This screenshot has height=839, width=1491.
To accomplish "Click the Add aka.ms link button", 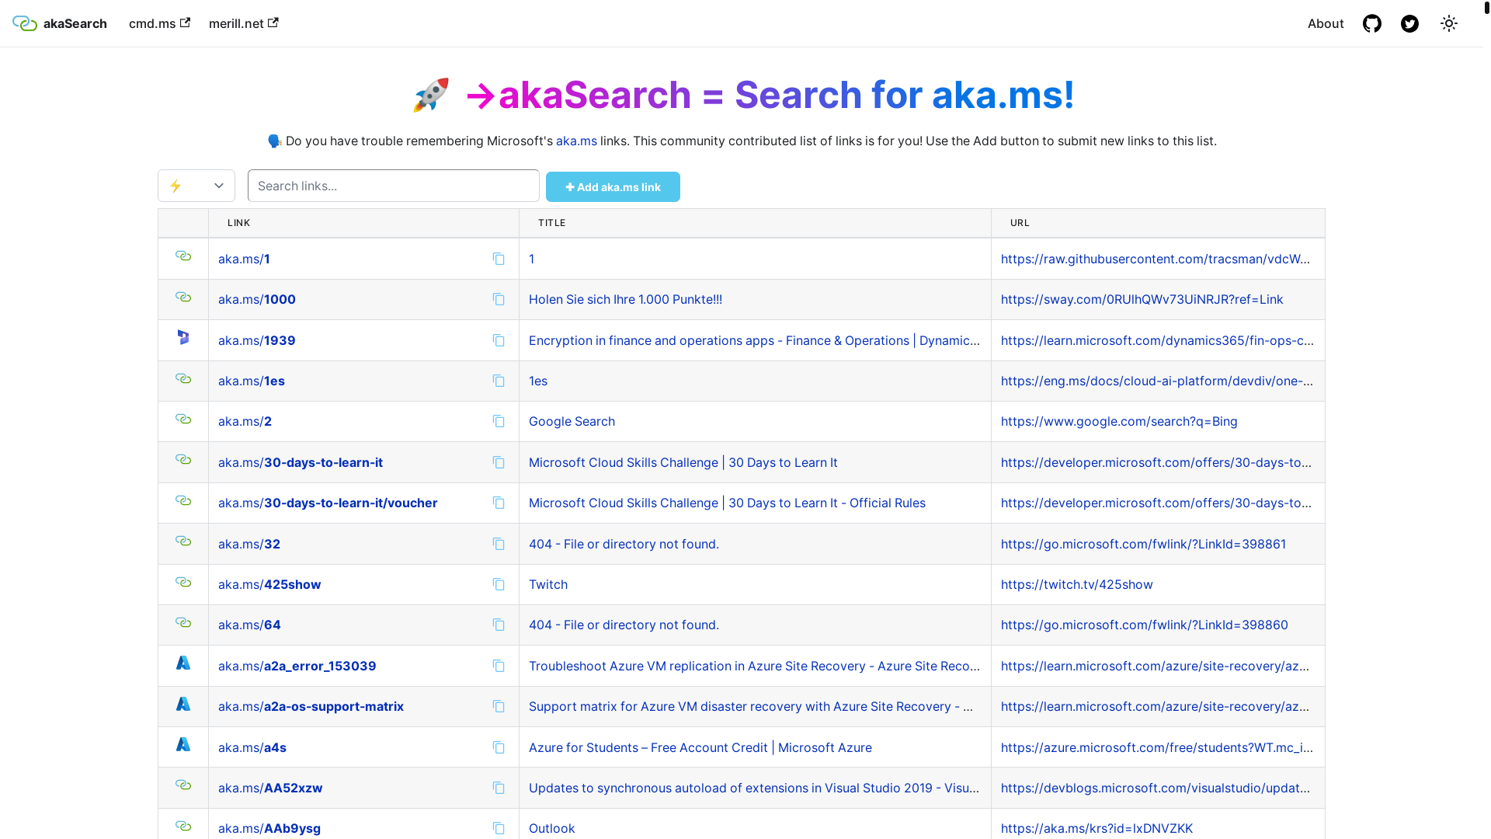I will (613, 187).
